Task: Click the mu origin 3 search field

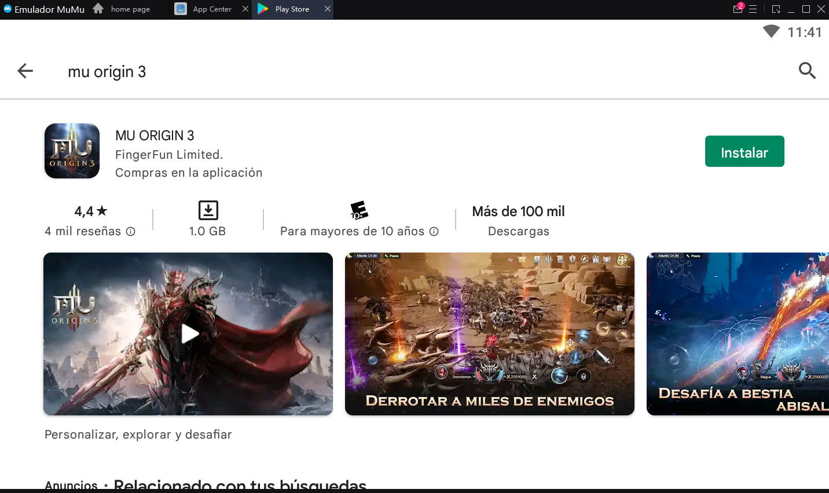Action: [405, 71]
